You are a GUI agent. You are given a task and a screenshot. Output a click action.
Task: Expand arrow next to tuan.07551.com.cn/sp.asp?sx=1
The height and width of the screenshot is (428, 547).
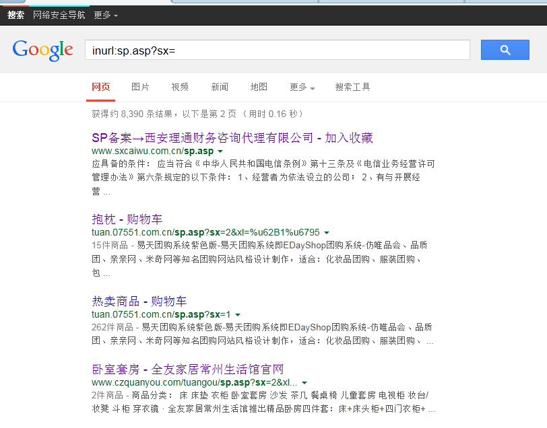coord(238,315)
